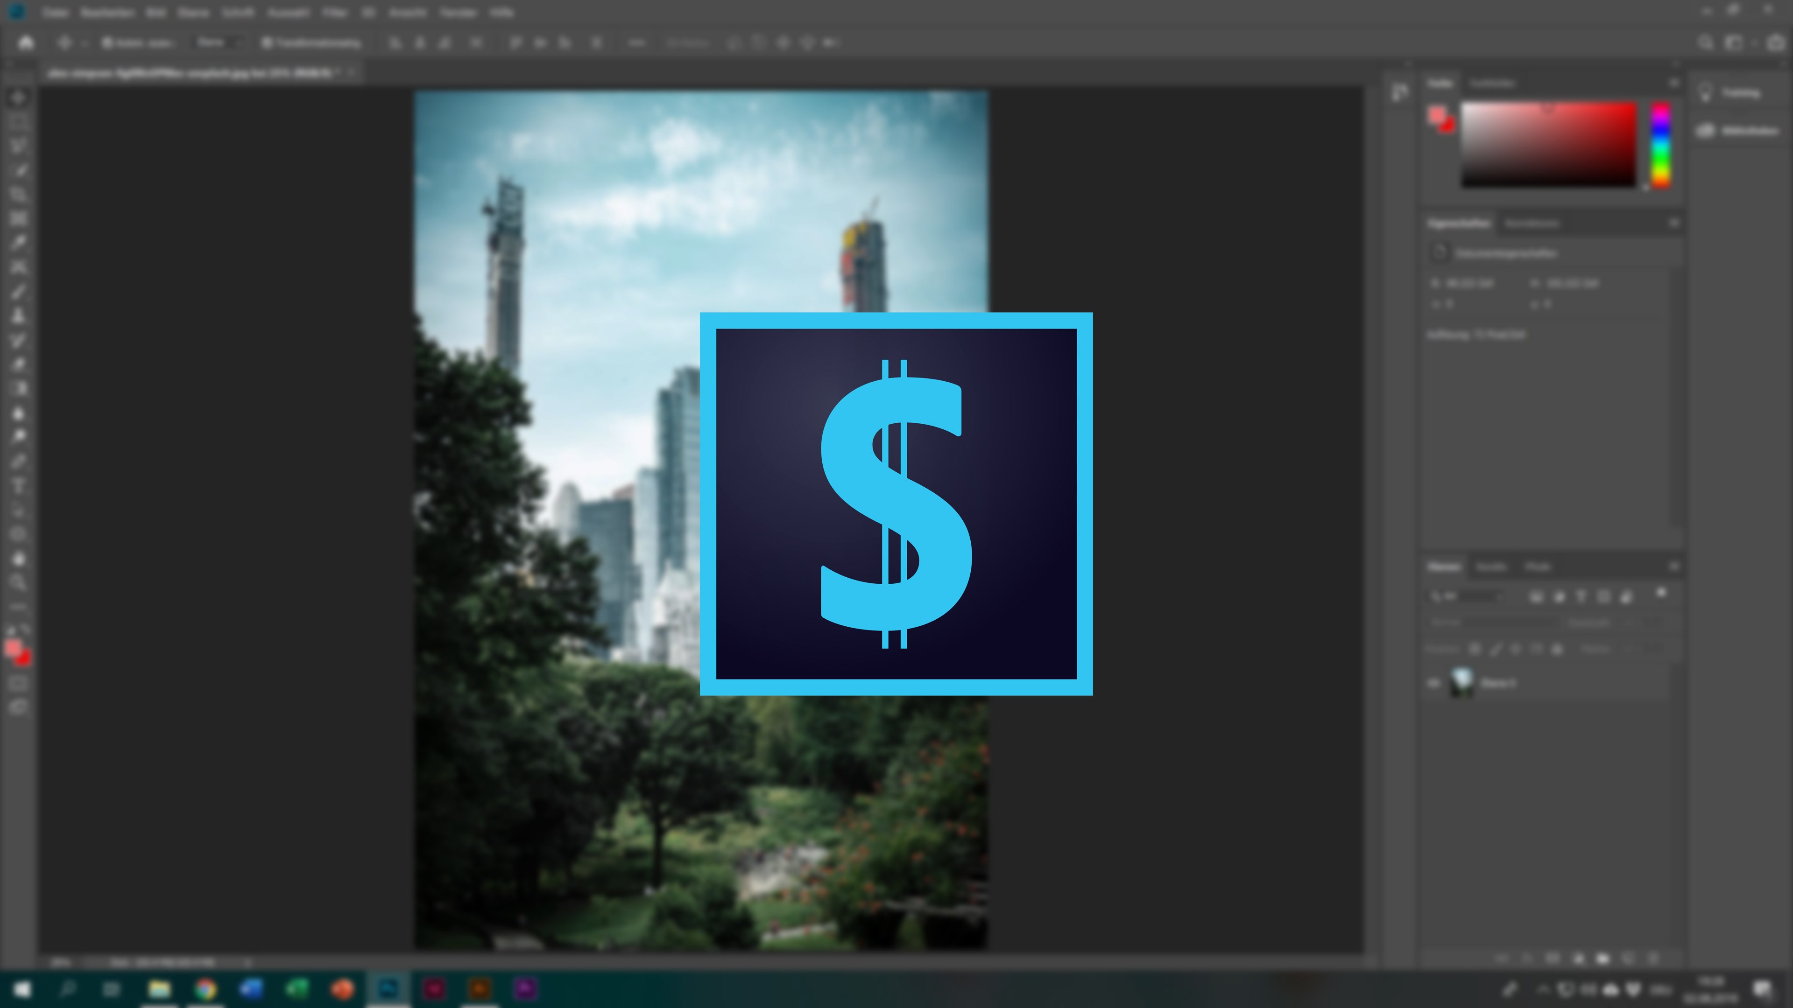This screenshot has height=1008, width=1793.
Task: Switch to the Pfade tab
Action: click(1538, 567)
